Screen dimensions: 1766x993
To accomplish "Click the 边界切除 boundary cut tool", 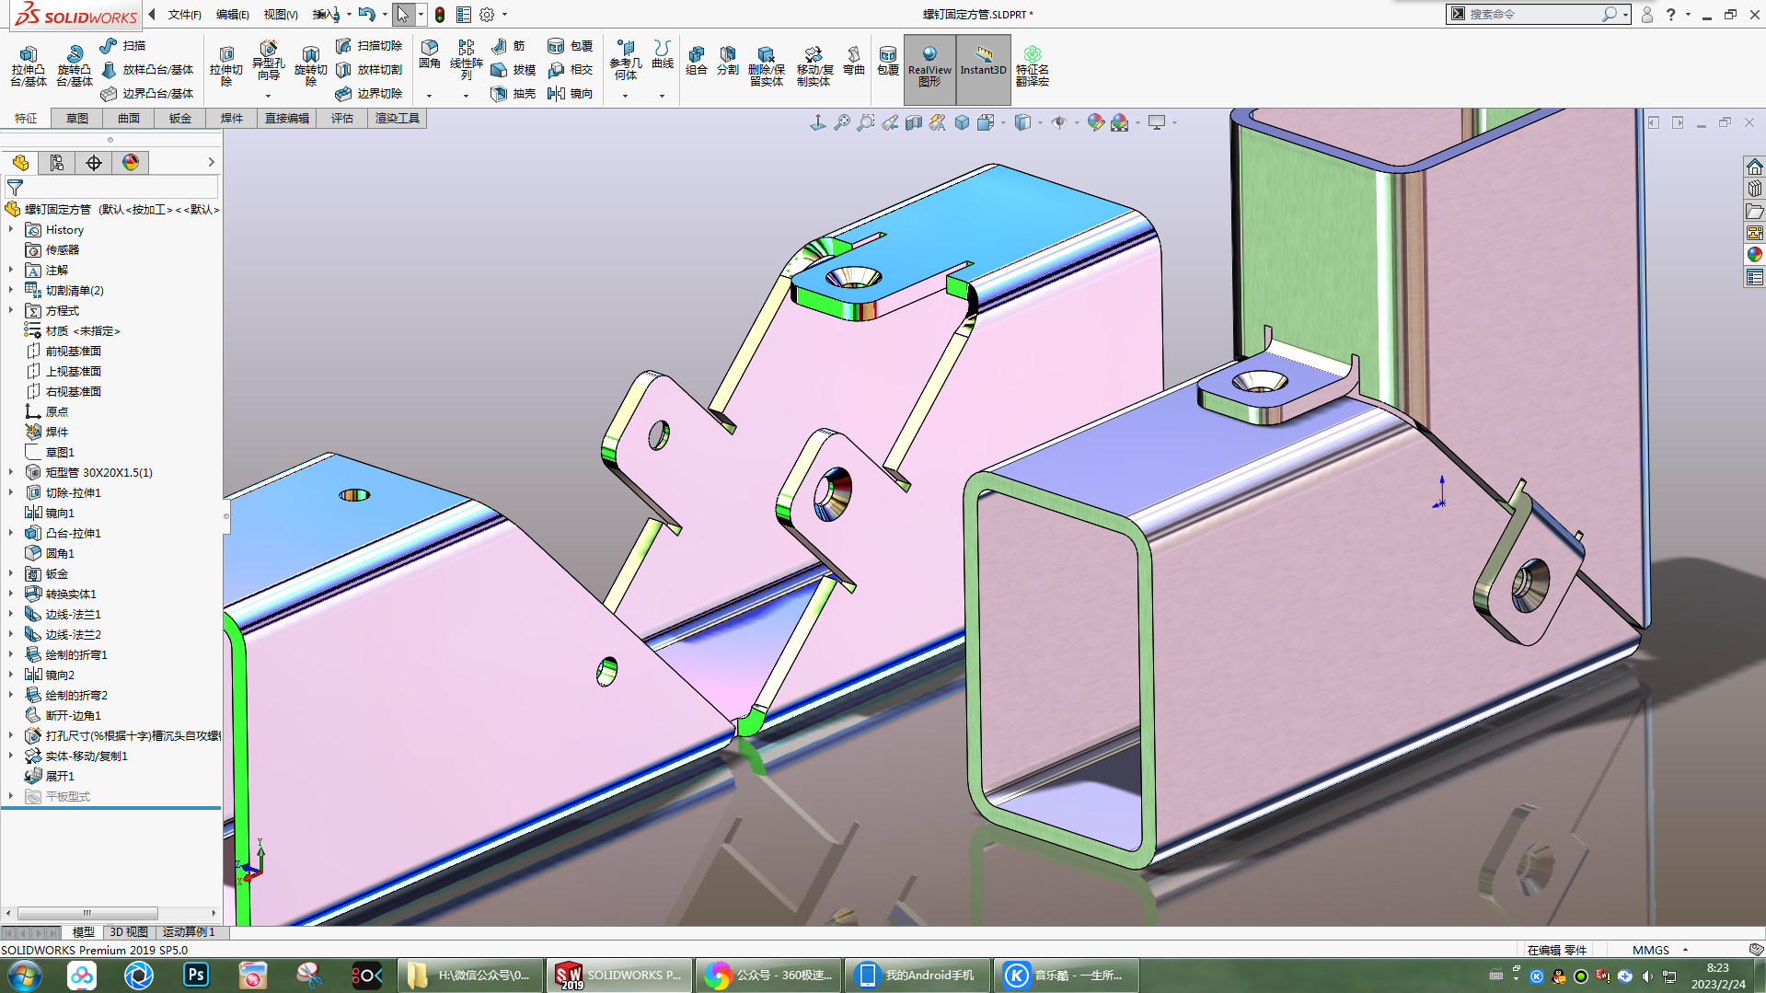I will point(369,93).
